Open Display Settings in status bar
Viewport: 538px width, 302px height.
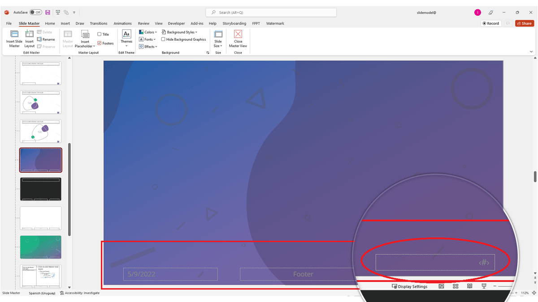[409, 286]
